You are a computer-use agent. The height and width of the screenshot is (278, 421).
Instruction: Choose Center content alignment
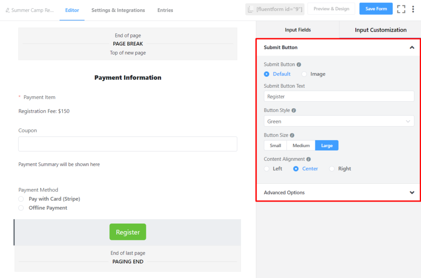296,169
